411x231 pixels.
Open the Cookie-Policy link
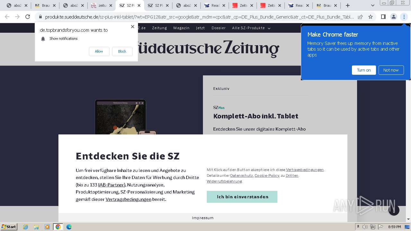tap(267, 175)
